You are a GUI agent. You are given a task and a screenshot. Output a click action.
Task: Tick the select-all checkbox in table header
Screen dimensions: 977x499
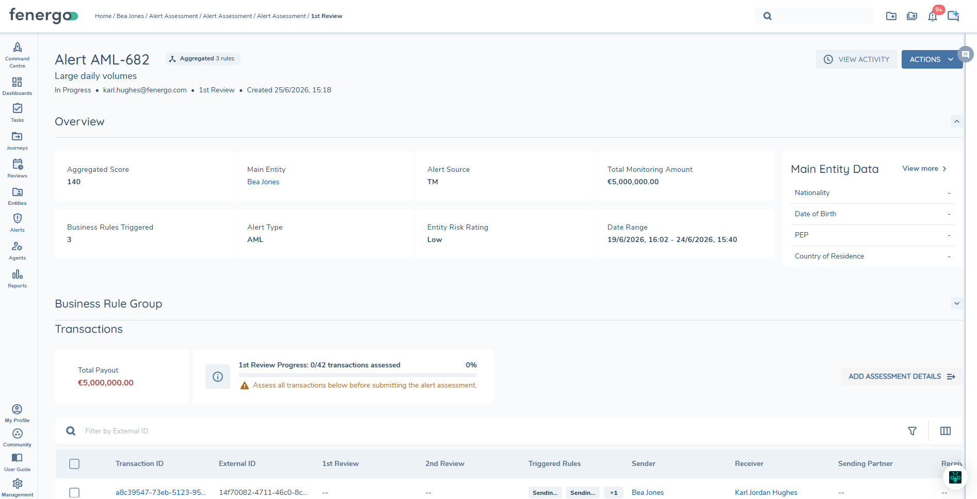click(74, 464)
